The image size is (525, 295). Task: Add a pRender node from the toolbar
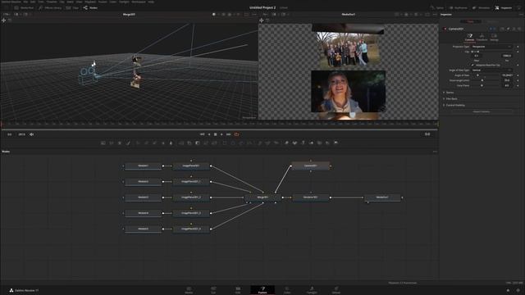[276, 143]
